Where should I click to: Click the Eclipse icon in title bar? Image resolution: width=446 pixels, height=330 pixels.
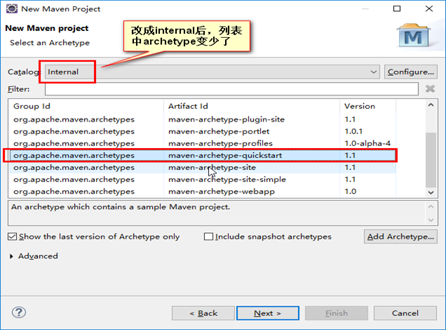(x=12, y=9)
